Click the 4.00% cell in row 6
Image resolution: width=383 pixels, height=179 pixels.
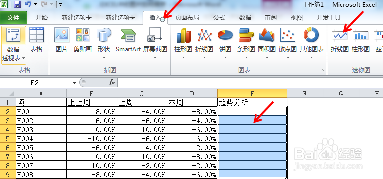[x=142, y=148]
